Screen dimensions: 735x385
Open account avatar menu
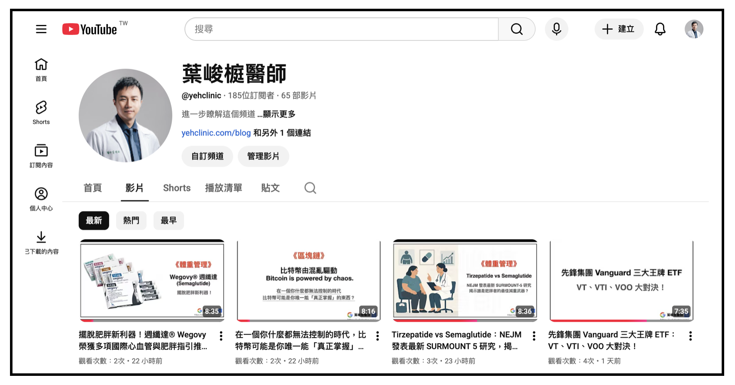pyautogui.click(x=694, y=29)
